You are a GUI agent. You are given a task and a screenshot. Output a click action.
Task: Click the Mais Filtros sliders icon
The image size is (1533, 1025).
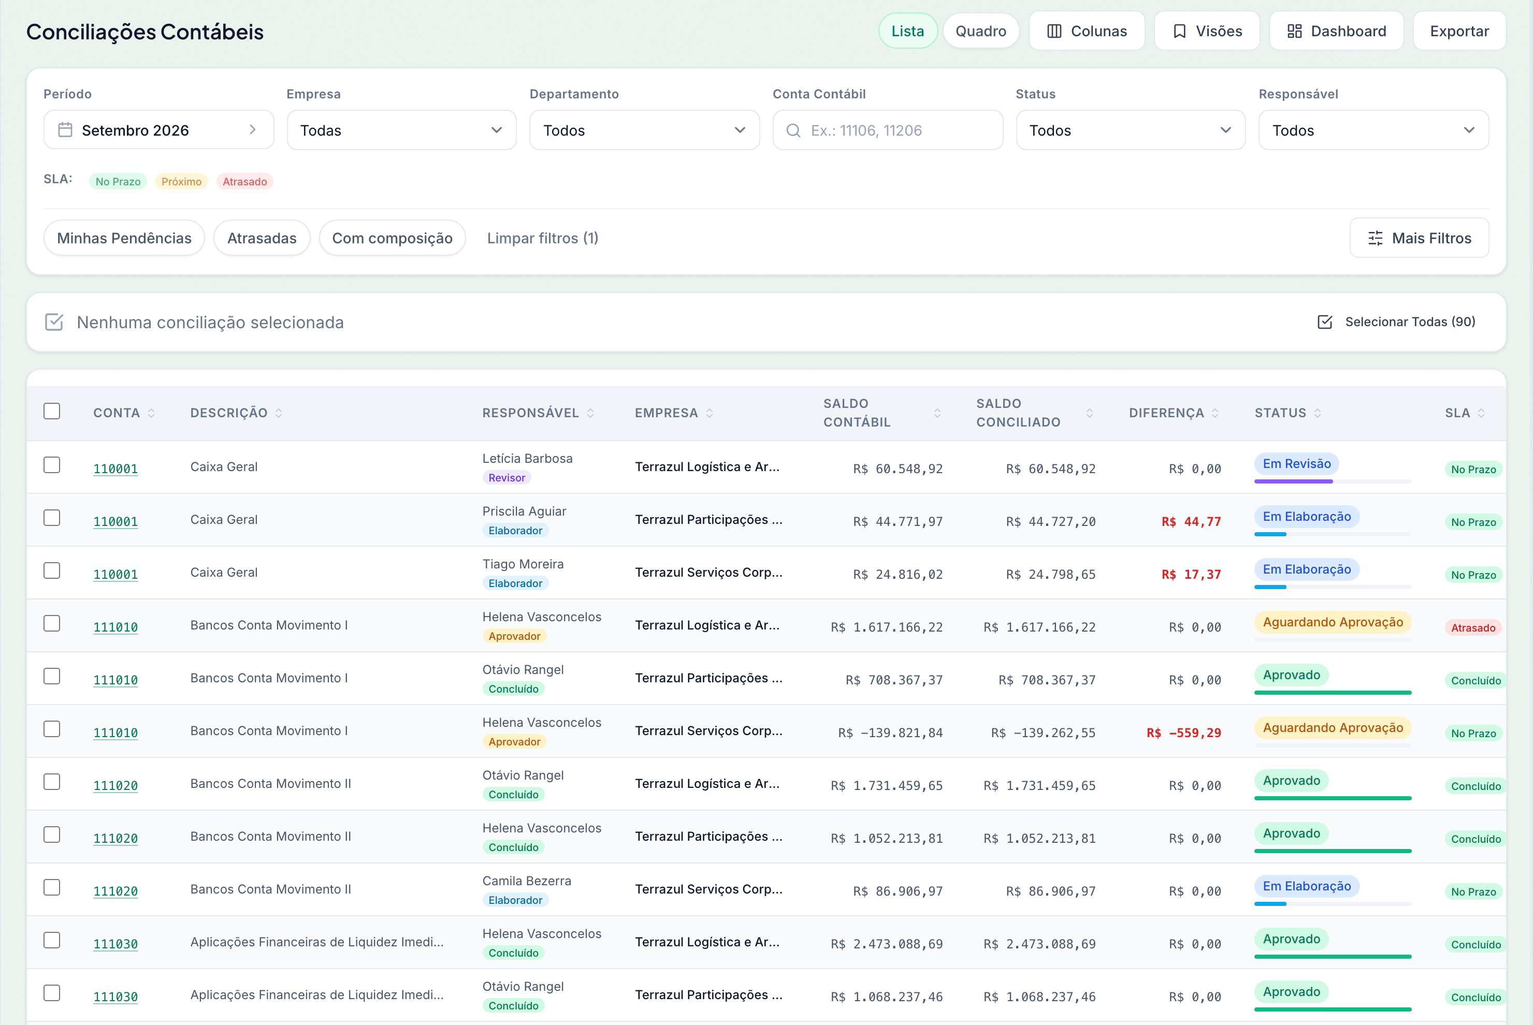(x=1376, y=238)
